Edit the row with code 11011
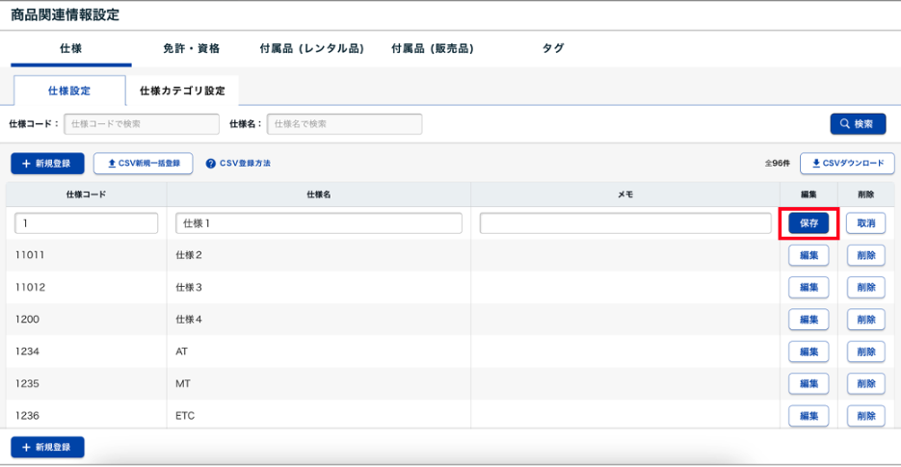The height and width of the screenshot is (467, 901). (808, 255)
